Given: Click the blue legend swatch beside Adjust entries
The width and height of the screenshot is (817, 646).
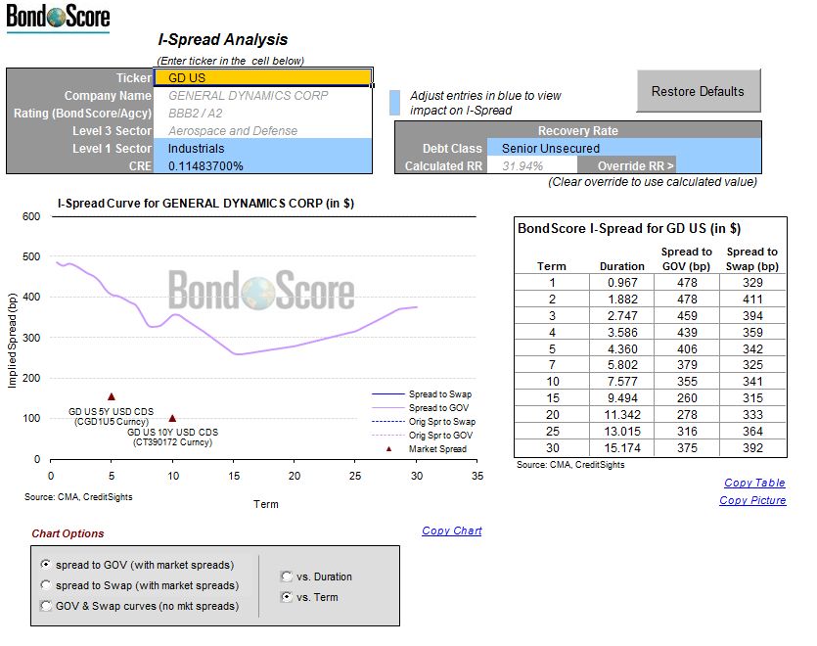Looking at the screenshot, I should coord(395,103).
